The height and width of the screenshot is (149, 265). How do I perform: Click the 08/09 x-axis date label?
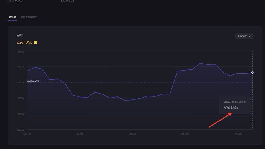point(27,134)
